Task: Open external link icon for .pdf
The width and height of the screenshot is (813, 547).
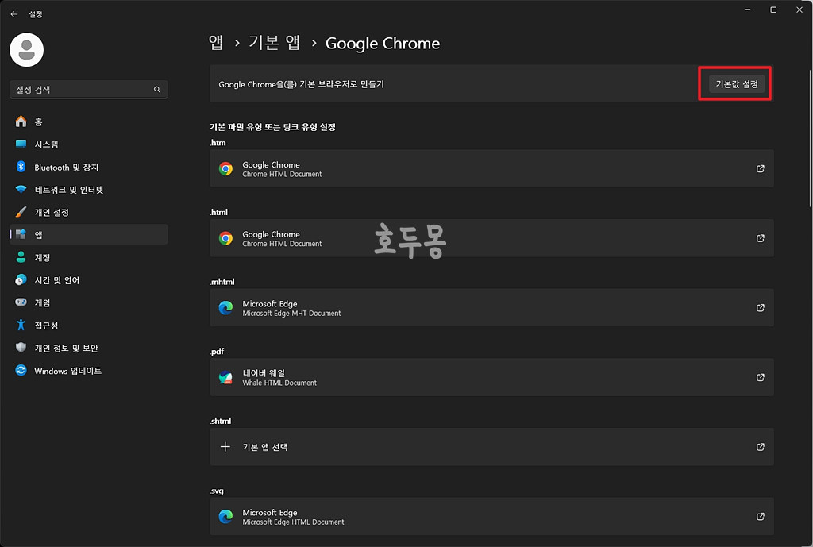Action: point(760,377)
